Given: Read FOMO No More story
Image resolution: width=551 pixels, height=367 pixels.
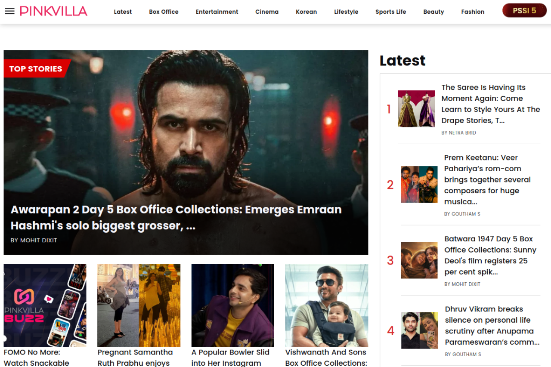Looking at the screenshot, I should click(37, 358).
